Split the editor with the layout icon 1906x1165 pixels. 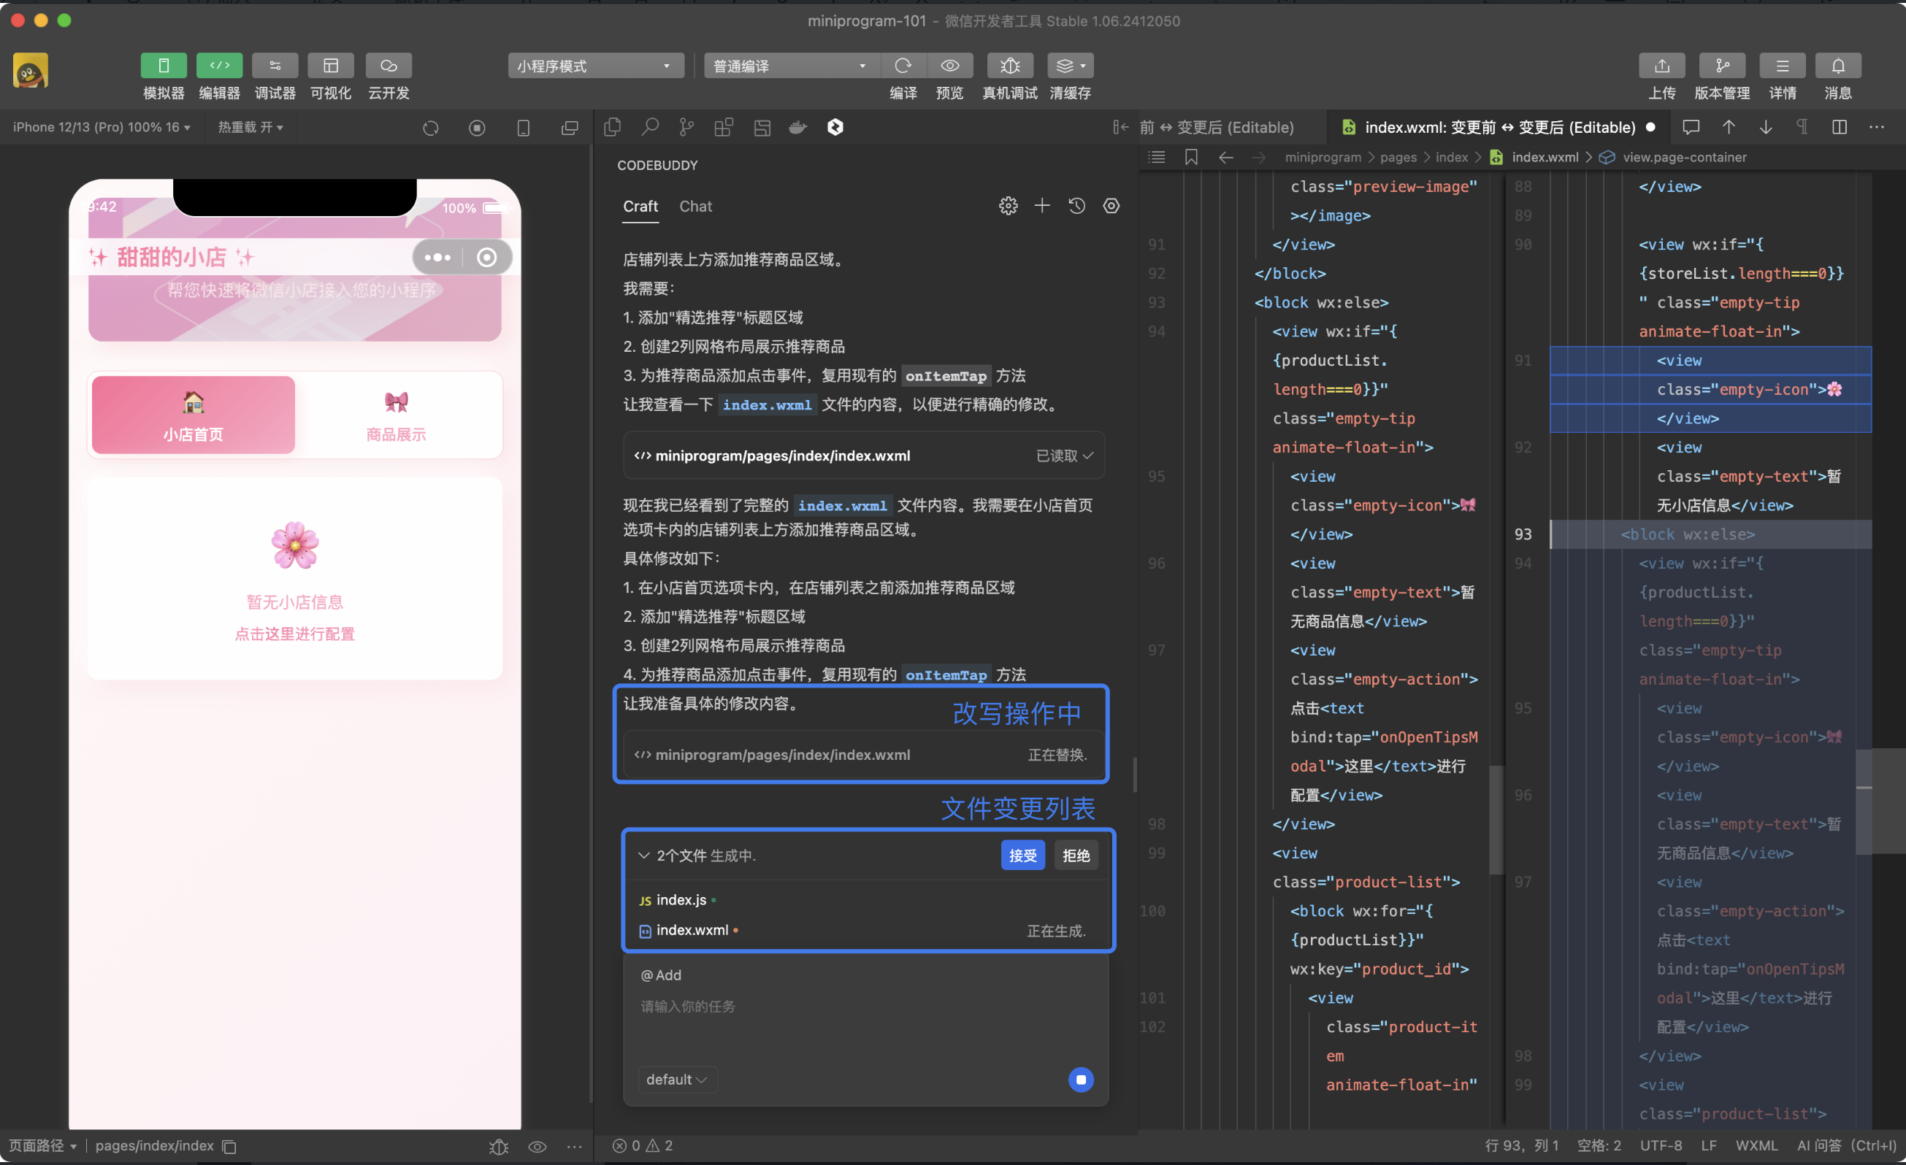point(1840,127)
